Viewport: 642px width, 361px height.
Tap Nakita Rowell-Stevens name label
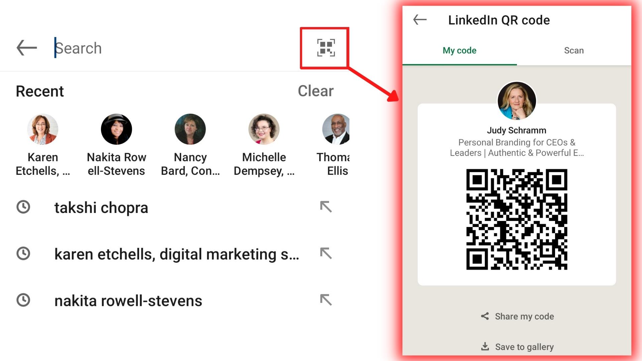(x=116, y=164)
